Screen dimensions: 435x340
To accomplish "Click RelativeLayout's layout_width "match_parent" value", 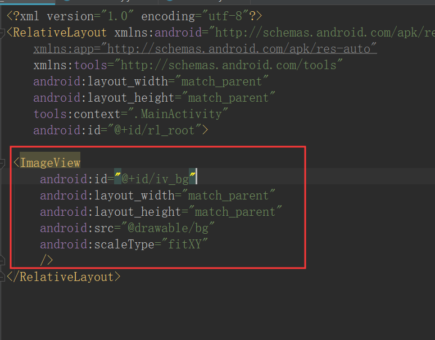I will point(221,81).
